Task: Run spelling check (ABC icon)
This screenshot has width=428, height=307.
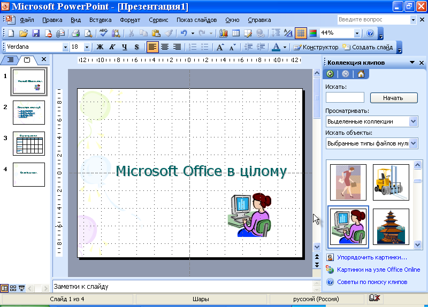Action: pos(103,33)
